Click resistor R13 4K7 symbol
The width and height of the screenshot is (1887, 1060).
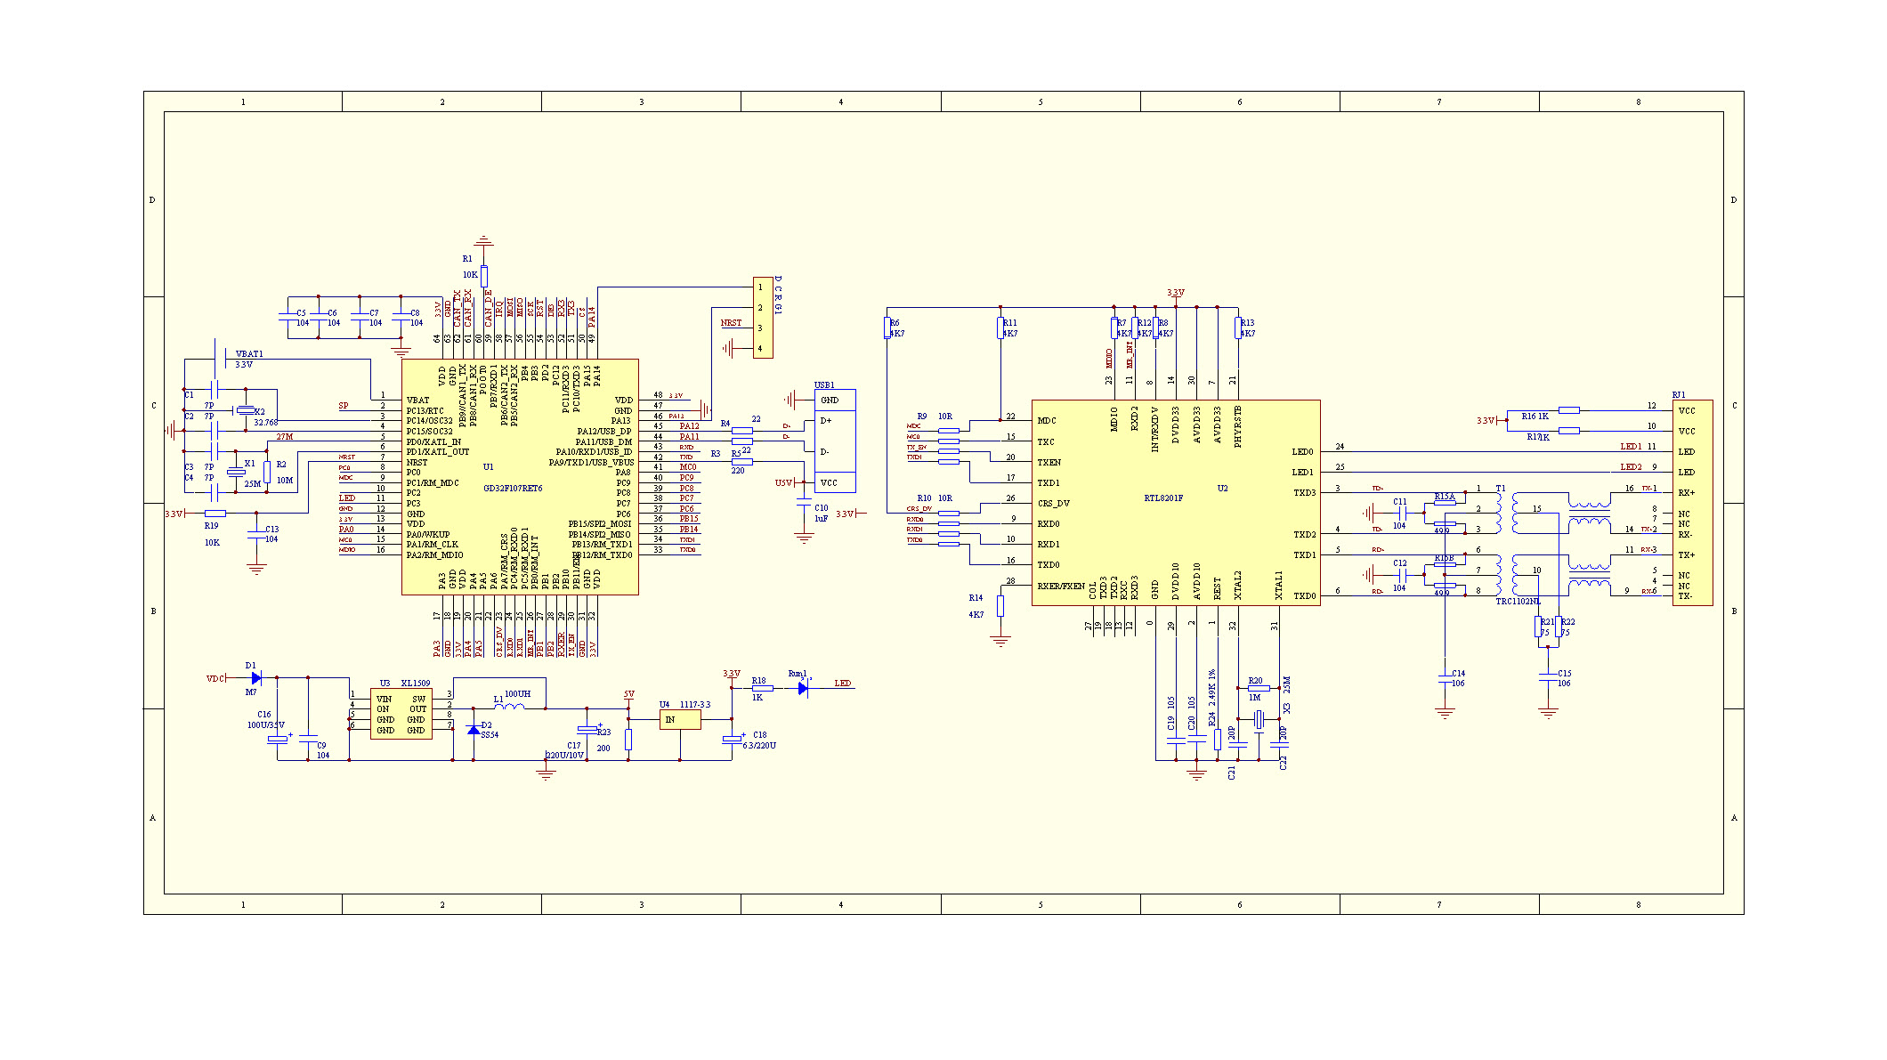point(1238,328)
